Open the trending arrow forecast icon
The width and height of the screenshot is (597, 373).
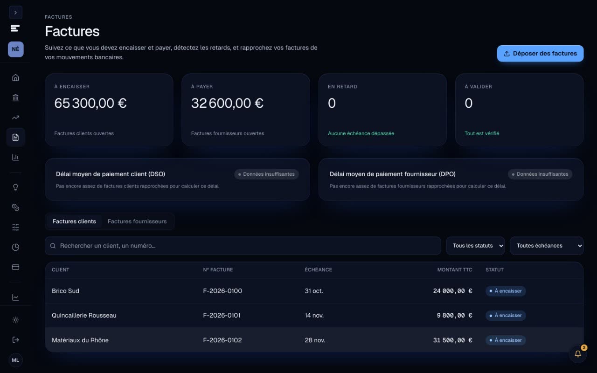click(15, 117)
